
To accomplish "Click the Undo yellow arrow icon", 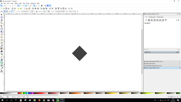I will coord(18,8).
